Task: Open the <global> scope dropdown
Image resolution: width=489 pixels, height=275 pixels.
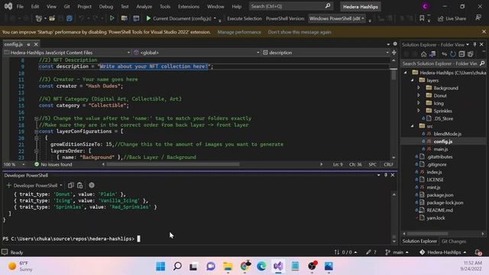Action: point(196,53)
